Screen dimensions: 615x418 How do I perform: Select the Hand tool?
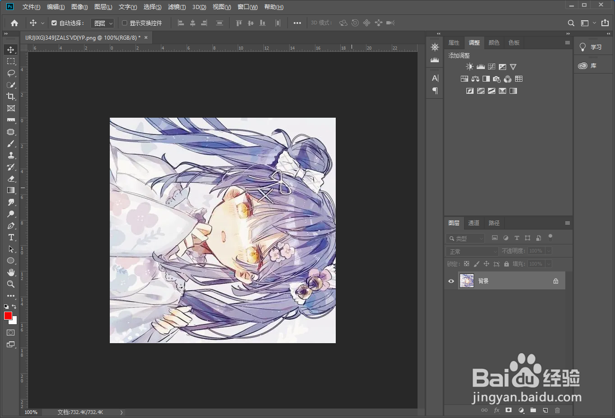pyautogui.click(x=11, y=272)
